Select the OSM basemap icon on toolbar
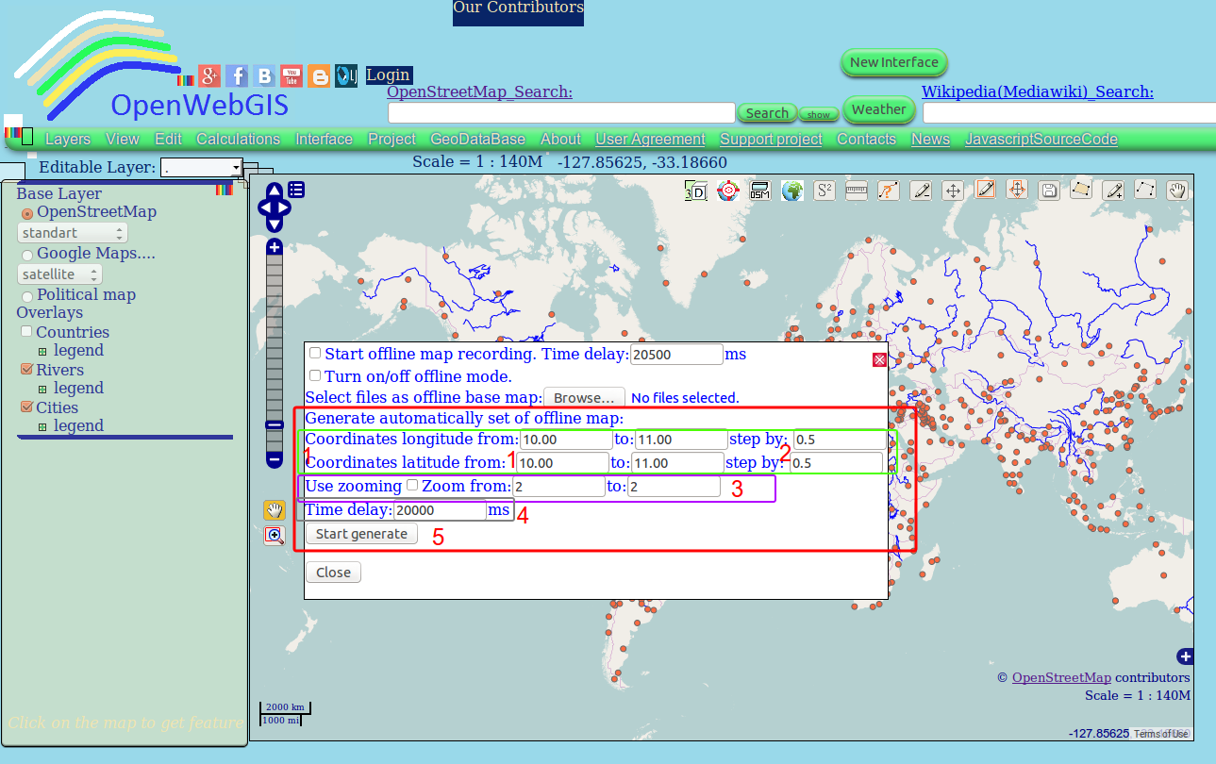1216x764 pixels. point(759,191)
